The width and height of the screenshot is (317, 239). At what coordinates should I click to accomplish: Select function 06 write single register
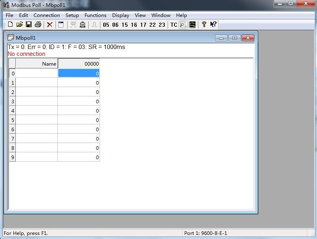(x=115, y=25)
